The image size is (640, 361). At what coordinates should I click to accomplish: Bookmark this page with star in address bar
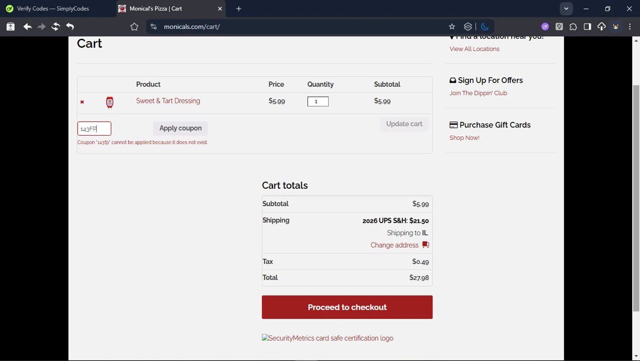pos(452,27)
